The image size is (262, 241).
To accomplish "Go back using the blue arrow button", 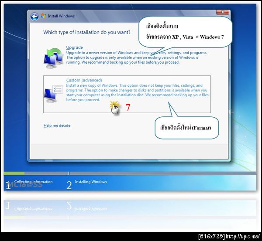I will [x=34, y=17].
